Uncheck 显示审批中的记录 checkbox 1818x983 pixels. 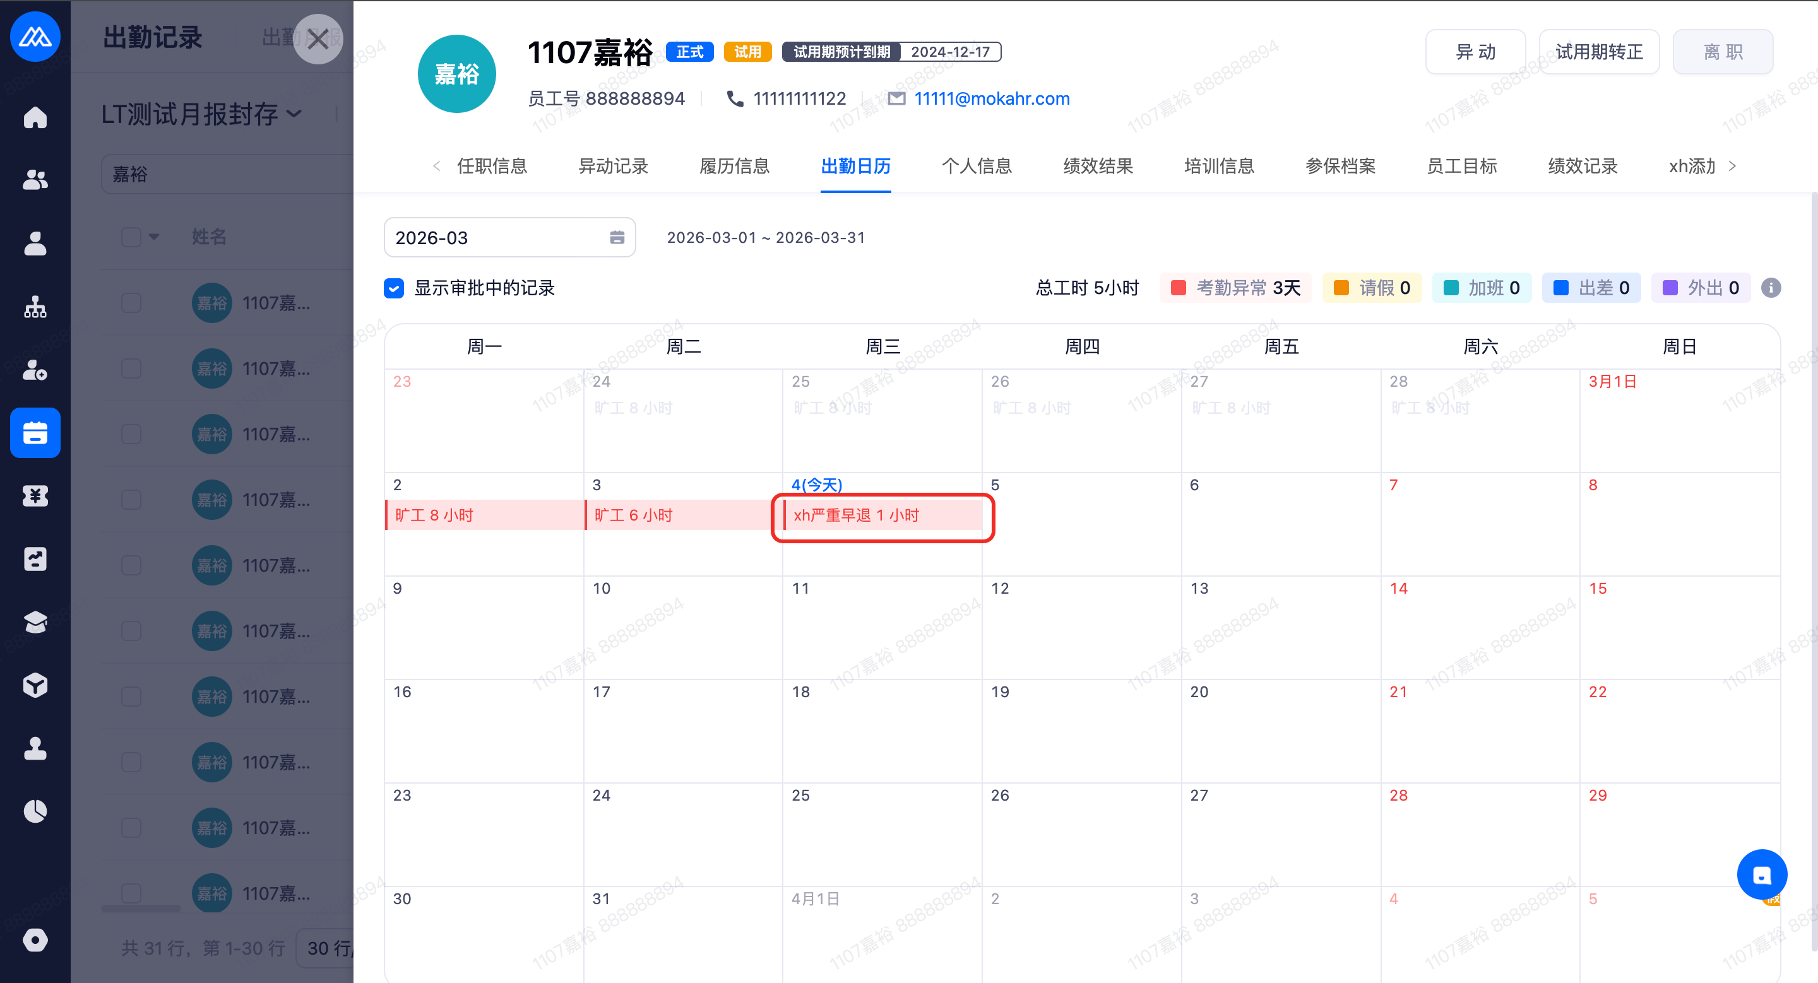pos(394,288)
